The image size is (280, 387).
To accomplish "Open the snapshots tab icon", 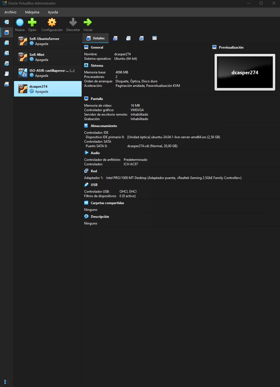I will pyautogui.click(x=115, y=38).
